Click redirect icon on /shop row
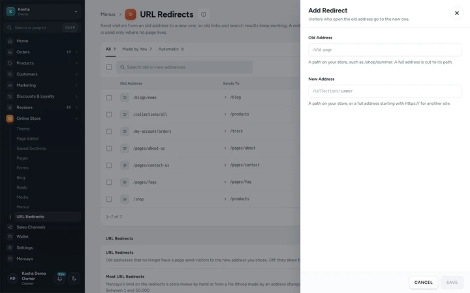Viewport: 470px width, 293px height. coord(125,199)
